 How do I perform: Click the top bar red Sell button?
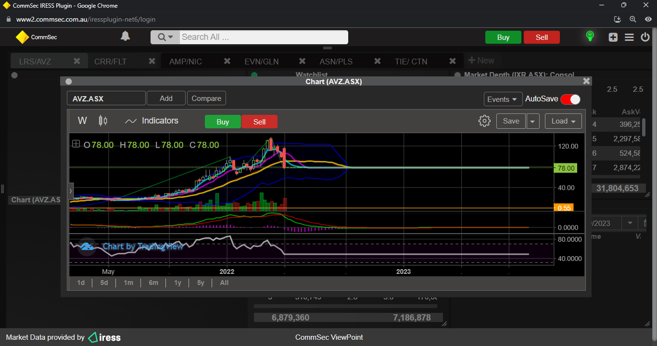click(x=542, y=37)
